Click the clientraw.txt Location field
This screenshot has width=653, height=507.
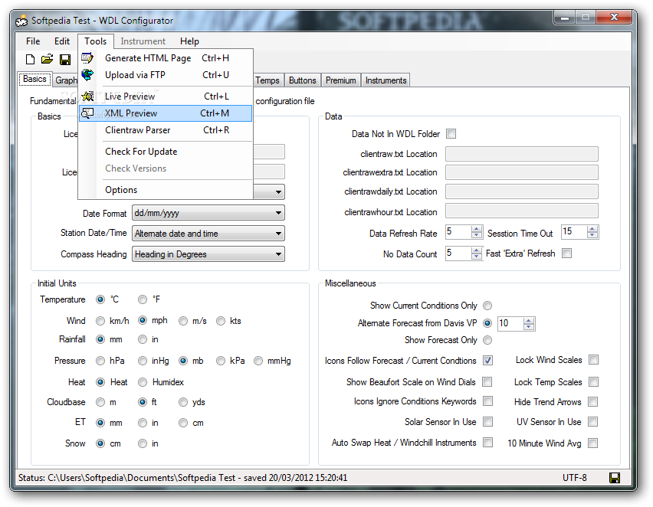(x=522, y=154)
